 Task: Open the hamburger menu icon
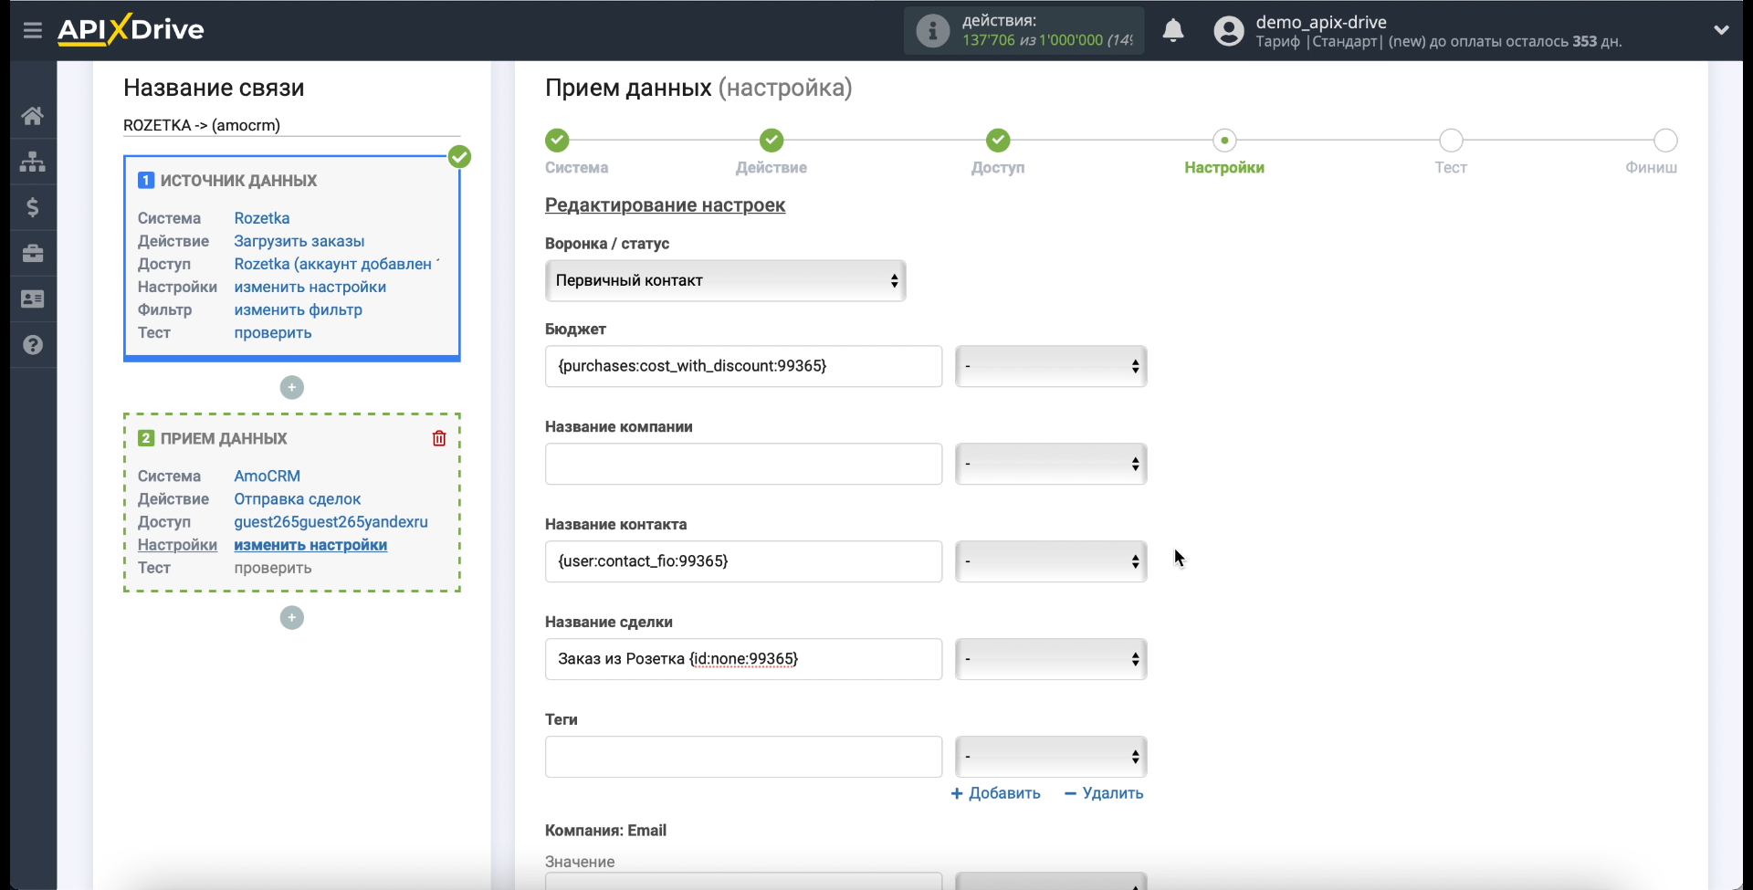[x=33, y=30]
